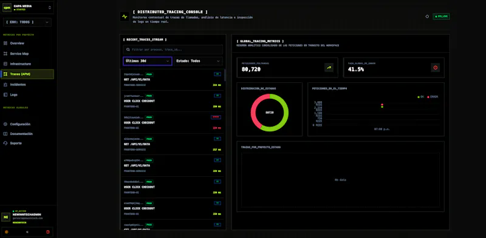Click the magnifier icon in trace filter
Image resolution: width=486 pixels, height=238 pixels.
[128, 50]
